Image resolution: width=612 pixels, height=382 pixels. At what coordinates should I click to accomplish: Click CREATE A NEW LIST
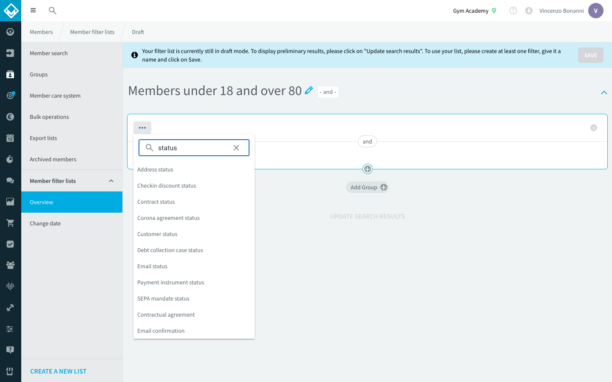point(58,371)
